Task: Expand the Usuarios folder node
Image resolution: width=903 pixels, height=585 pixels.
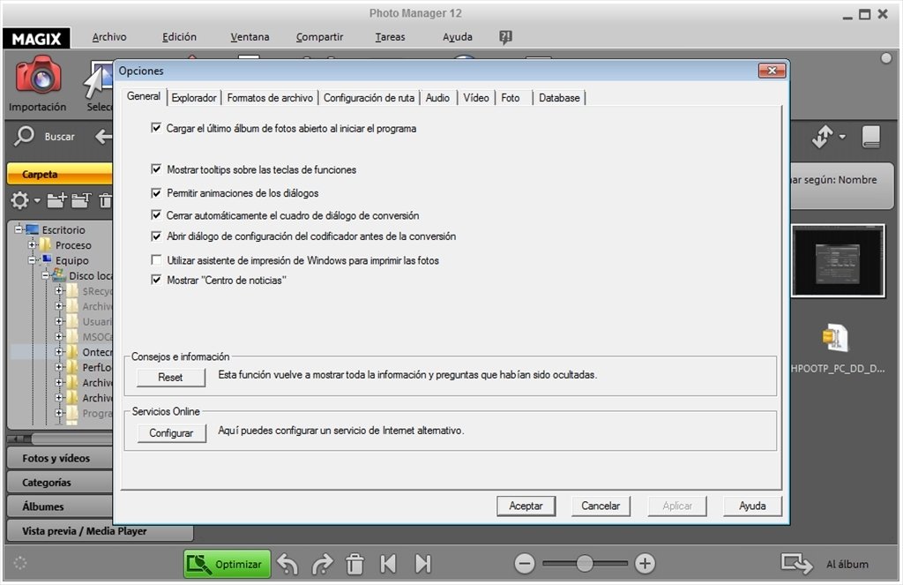Action: [x=59, y=321]
